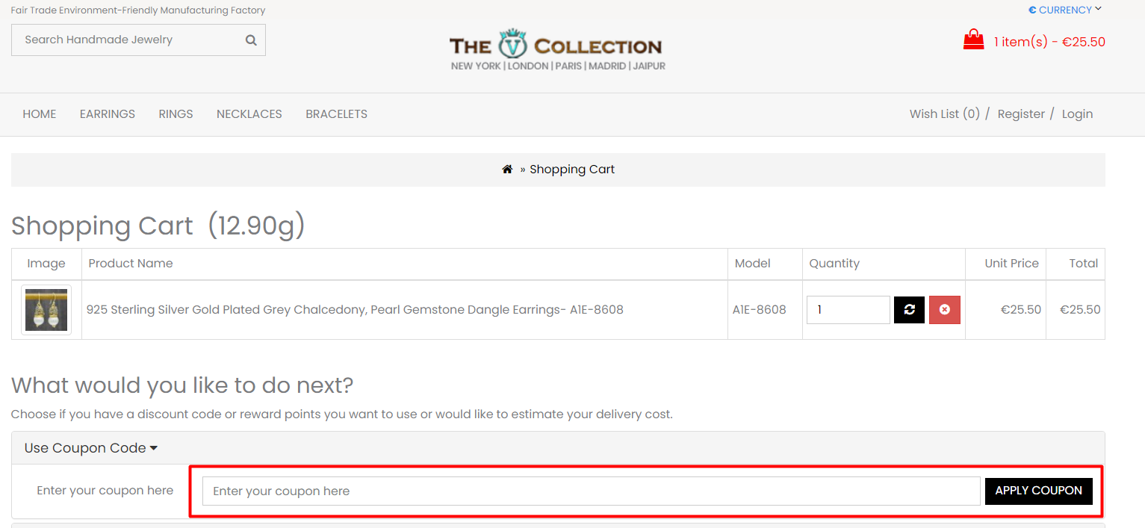Click the euro symbol next to CURRENCY
The height and width of the screenshot is (528, 1145).
pos(1033,10)
